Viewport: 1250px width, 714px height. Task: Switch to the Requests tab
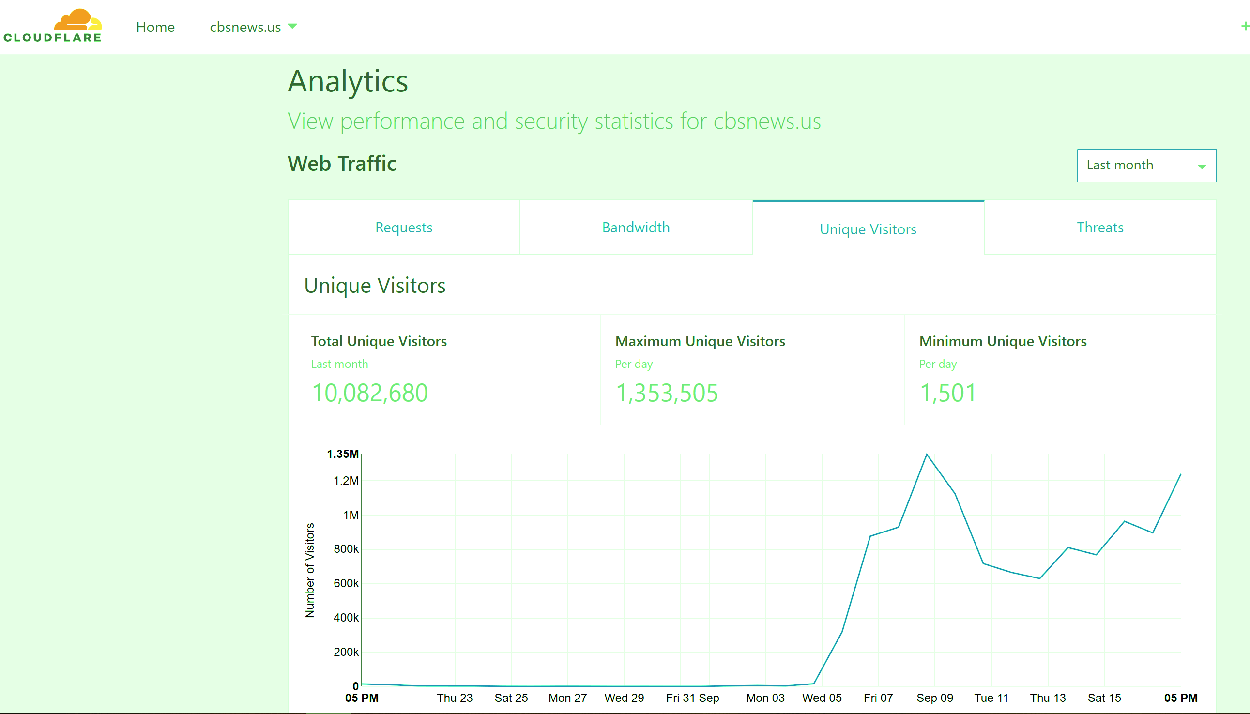[x=404, y=228]
